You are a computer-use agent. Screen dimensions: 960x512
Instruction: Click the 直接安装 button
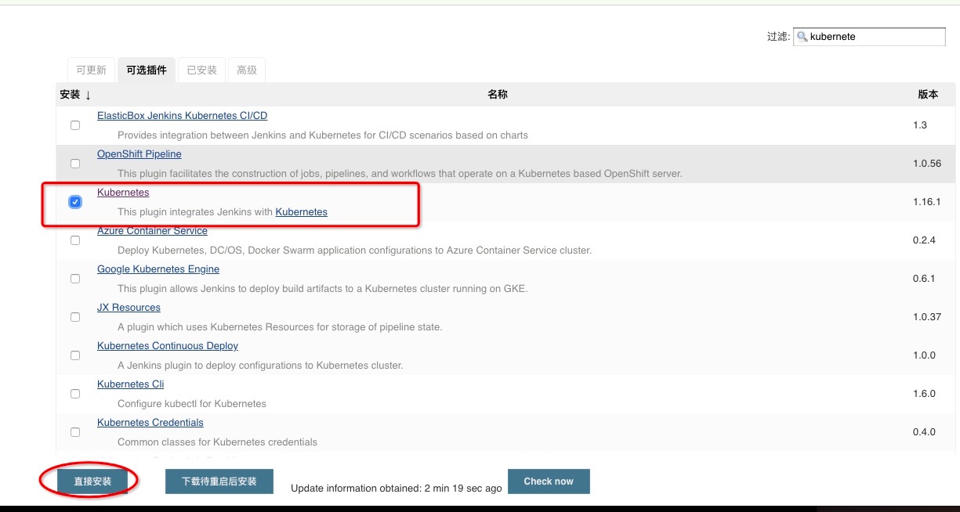[x=92, y=481]
